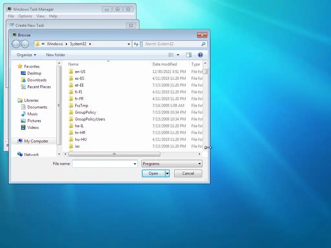Select the GroupPolicyUsers folder row
This screenshot has height=248, width=331.
point(135,119)
